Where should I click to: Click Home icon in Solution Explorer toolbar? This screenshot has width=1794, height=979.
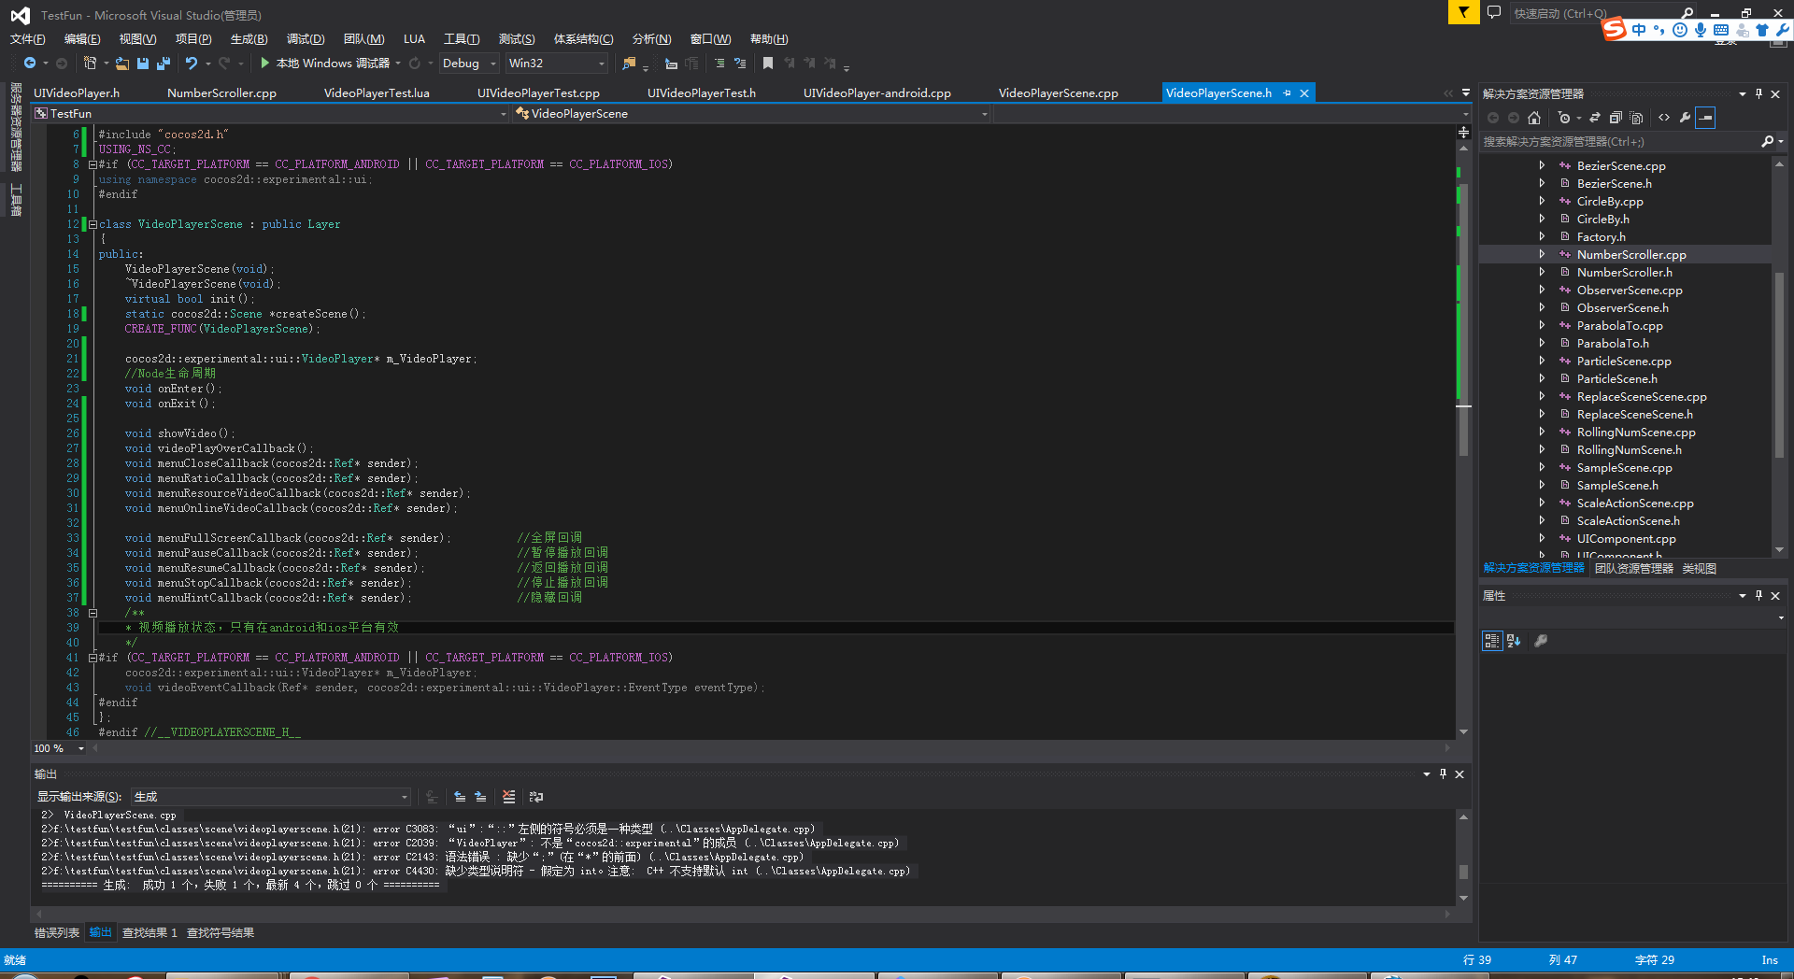(1534, 118)
